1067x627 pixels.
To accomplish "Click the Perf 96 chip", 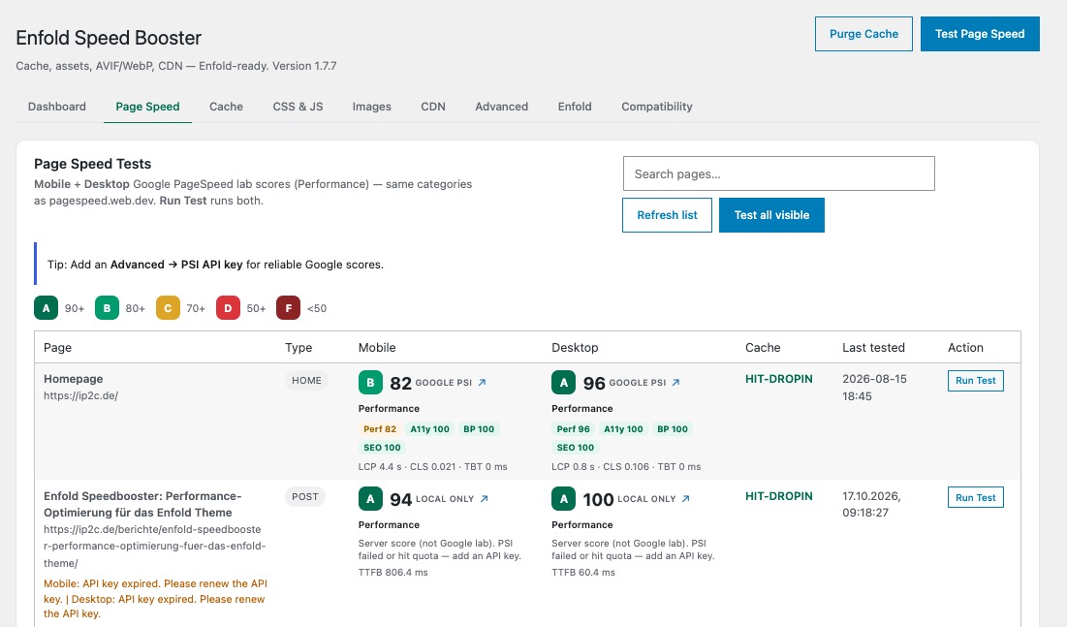I will pyautogui.click(x=573, y=429).
